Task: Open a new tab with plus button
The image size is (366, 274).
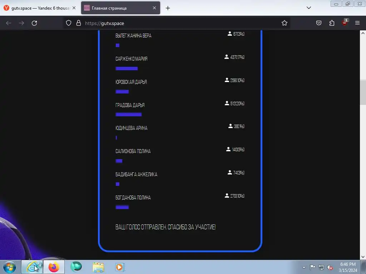Action: (x=168, y=8)
